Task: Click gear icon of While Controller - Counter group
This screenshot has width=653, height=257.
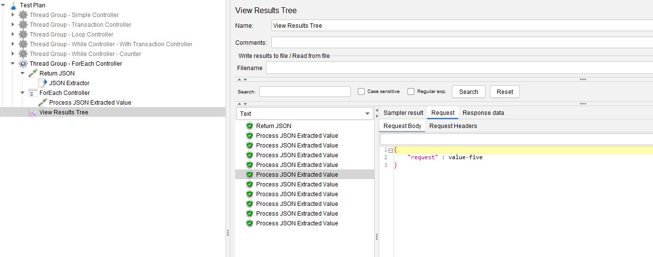Action: pyautogui.click(x=23, y=54)
